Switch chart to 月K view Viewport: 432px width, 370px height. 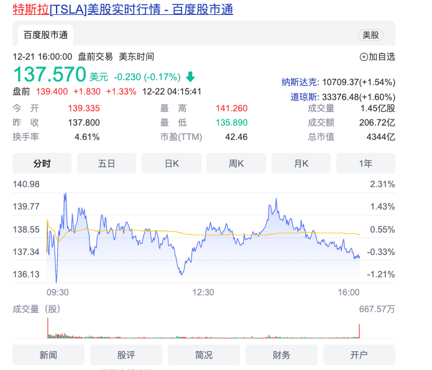point(301,164)
